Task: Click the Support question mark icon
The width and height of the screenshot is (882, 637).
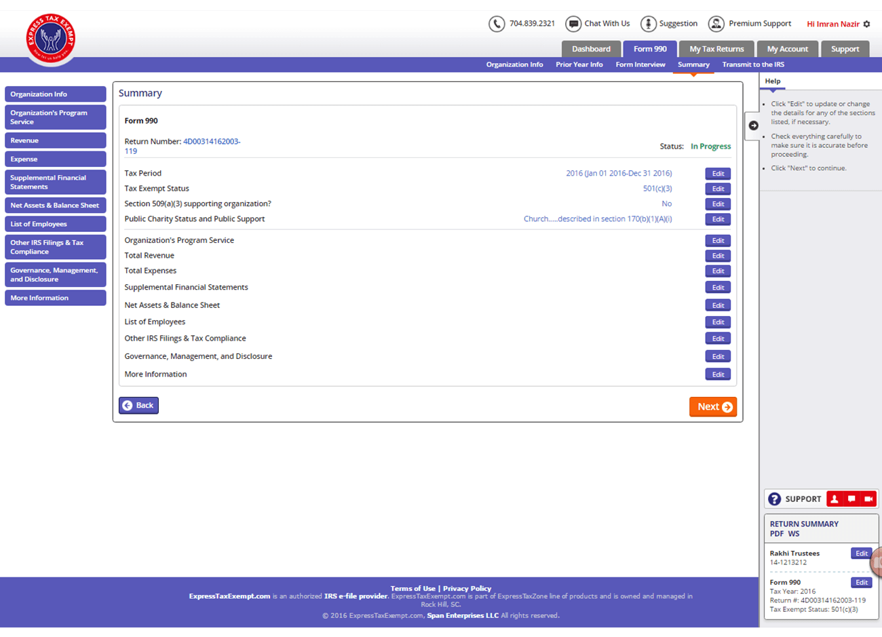Action: coord(774,499)
